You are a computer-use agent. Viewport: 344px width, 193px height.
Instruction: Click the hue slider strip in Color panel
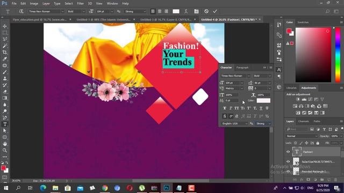point(338,55)
